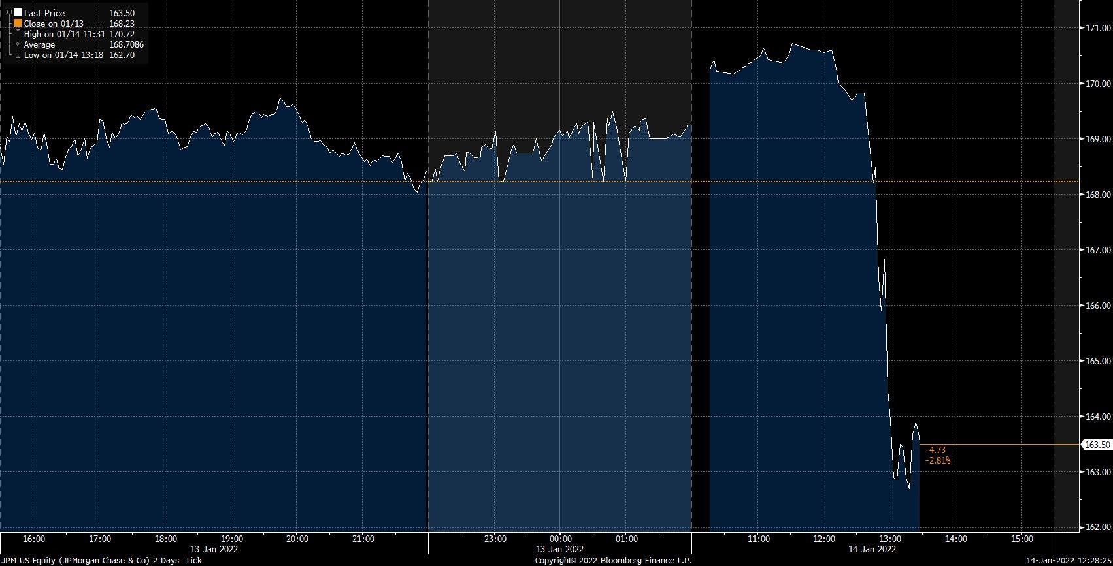Click the Low marker icon in legend
Image resolution: width=1113 pixels, height=566 pixels.
tap(18, 55)
